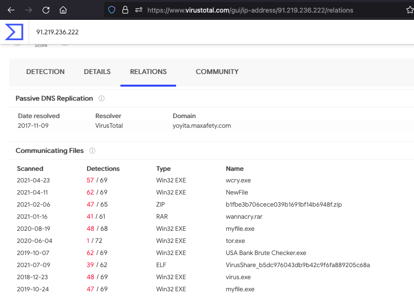
Task: Open info icon next to Passive DNS Replication
Action: 102,98
